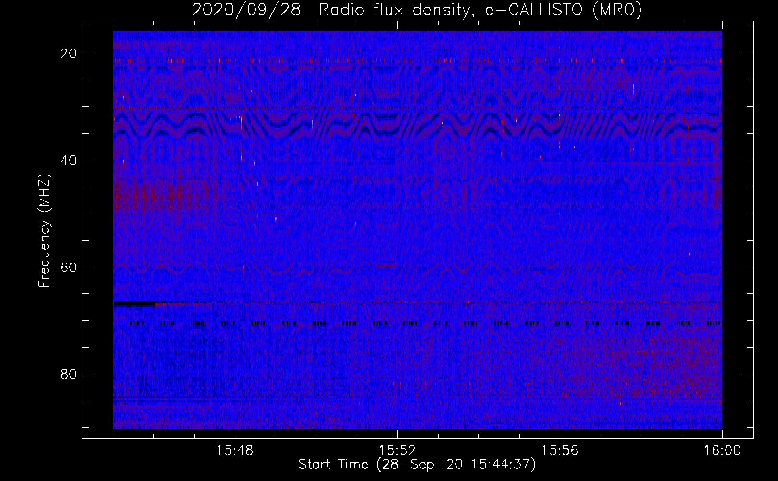Click the 'Start Time (28-Sep-20 15:44:37)' label

point(417,465)
